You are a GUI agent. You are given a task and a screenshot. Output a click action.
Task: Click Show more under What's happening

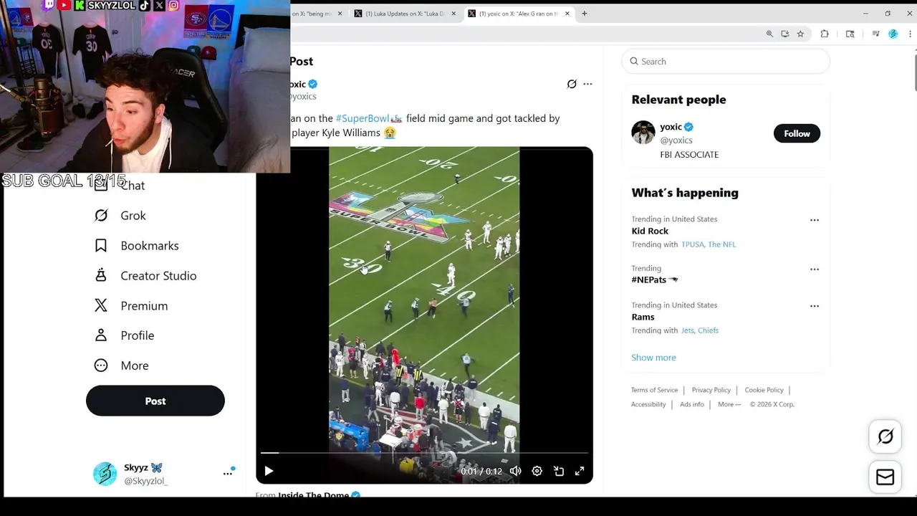pos(653,358)
